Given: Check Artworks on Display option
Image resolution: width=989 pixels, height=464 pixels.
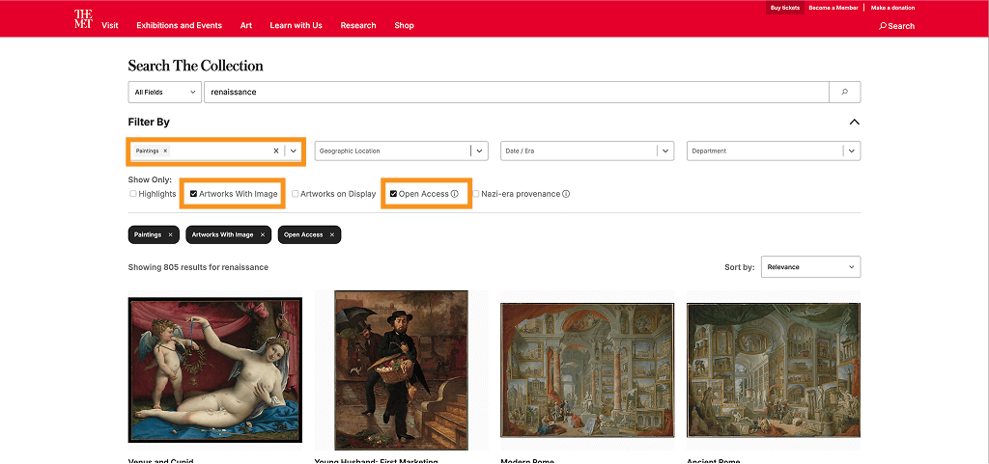Looking at the screenshot, I should point(296,194).
